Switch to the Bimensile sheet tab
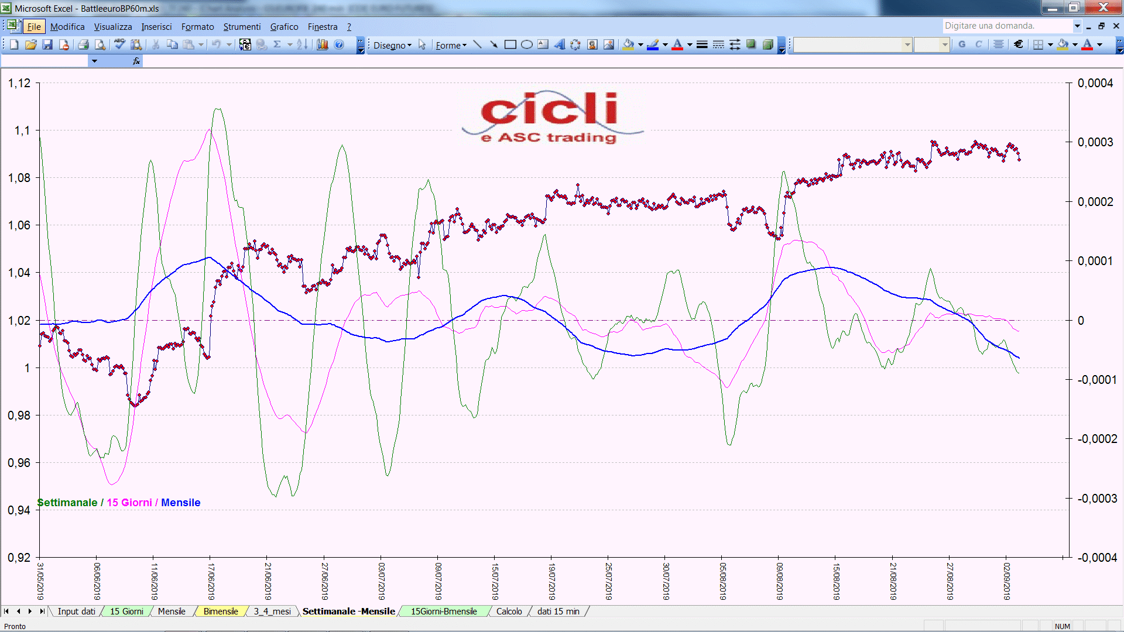This screenshot has width=1124, height=632. [x=221, y=612]
